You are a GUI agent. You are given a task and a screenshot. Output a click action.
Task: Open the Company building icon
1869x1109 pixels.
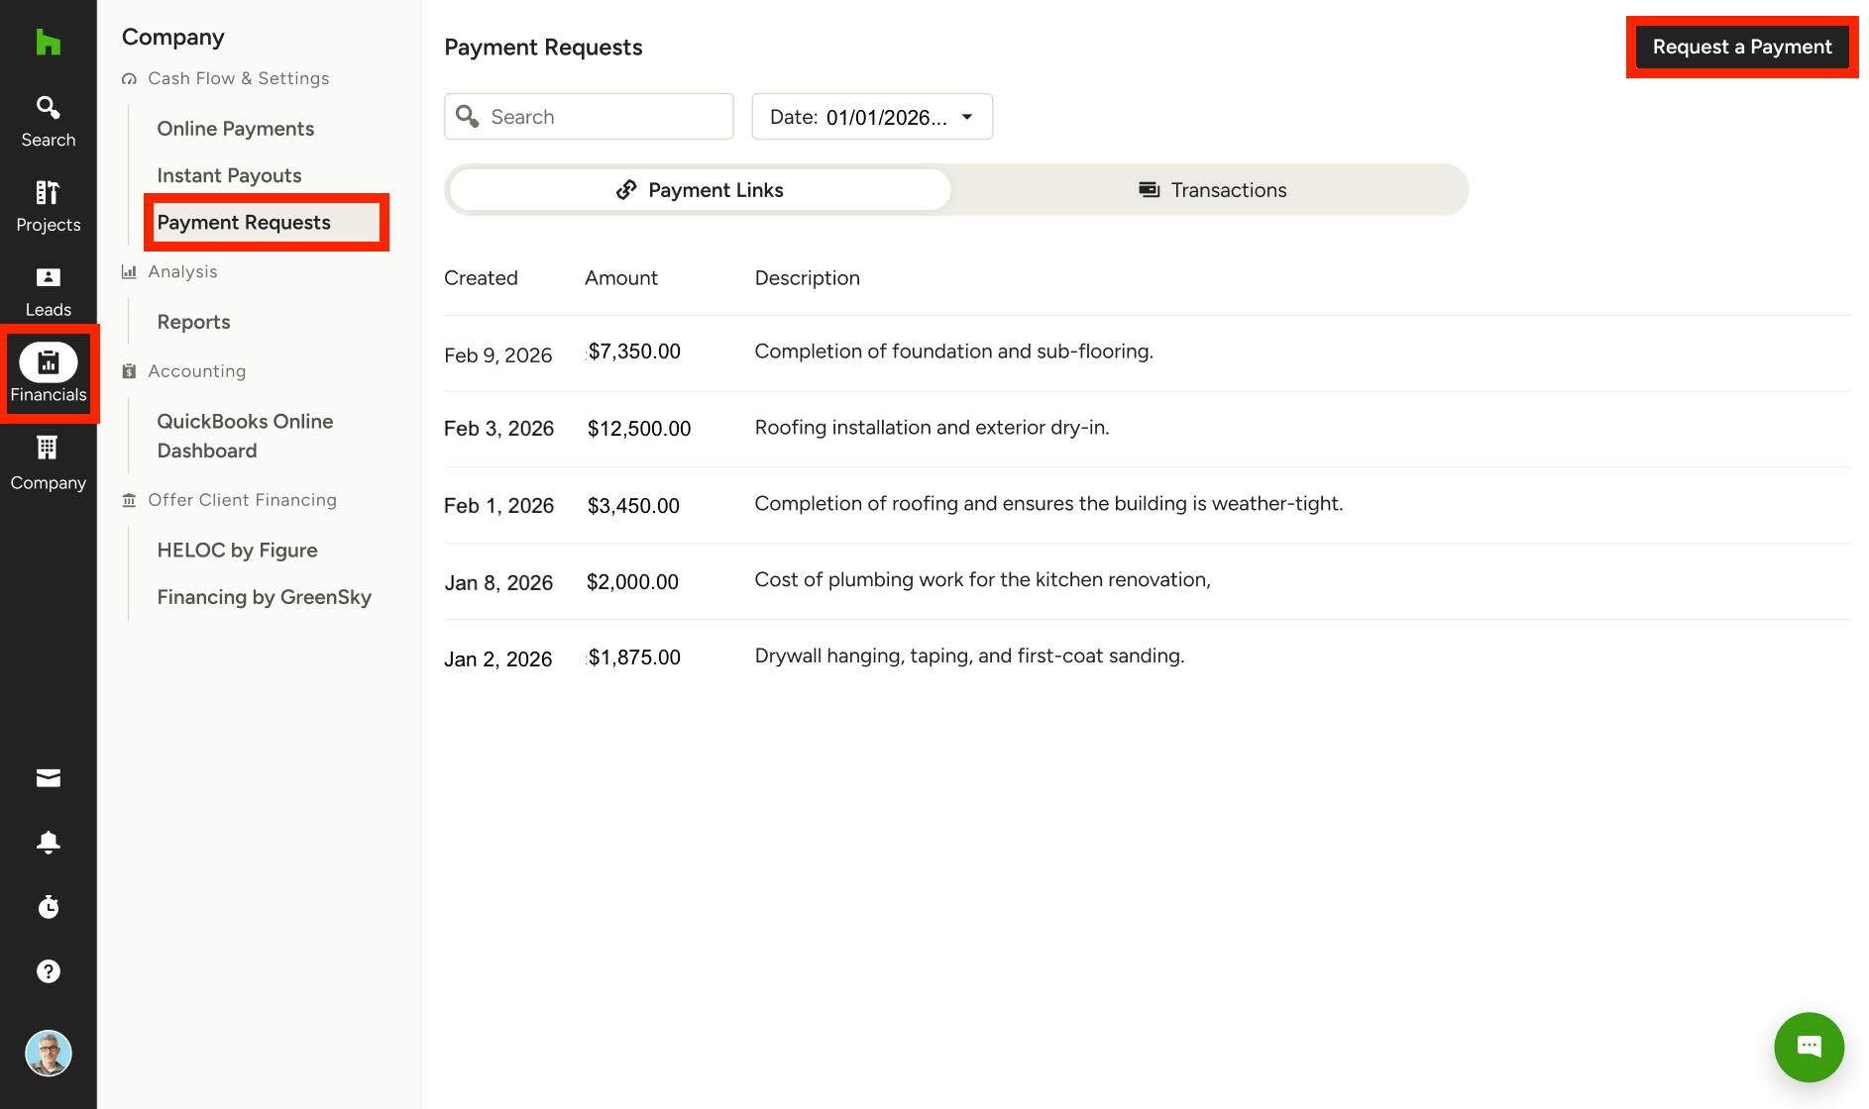tap(48, 448)
